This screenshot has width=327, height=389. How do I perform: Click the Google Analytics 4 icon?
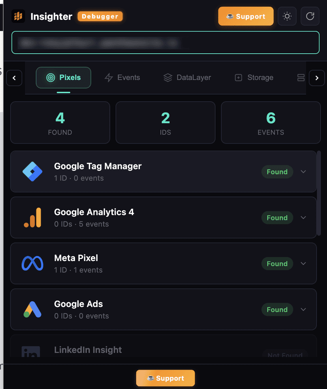tap(32, 218)
